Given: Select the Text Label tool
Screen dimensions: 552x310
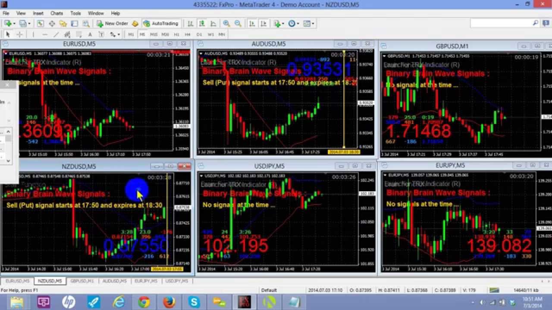Looking at the screenshot, I should [x=101, y=34].
